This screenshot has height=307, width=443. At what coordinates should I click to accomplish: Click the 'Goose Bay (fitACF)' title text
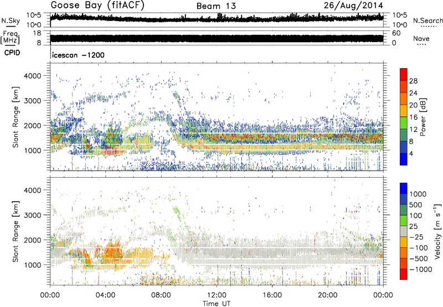(97, 6)
